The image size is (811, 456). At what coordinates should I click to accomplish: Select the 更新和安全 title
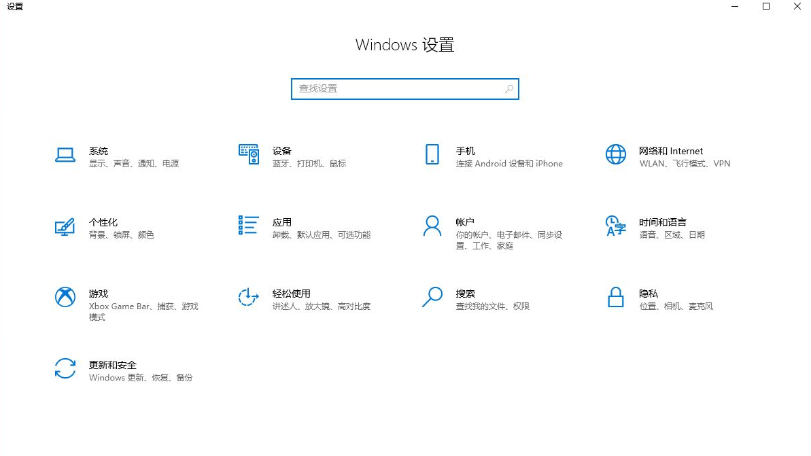coord(113,365)
